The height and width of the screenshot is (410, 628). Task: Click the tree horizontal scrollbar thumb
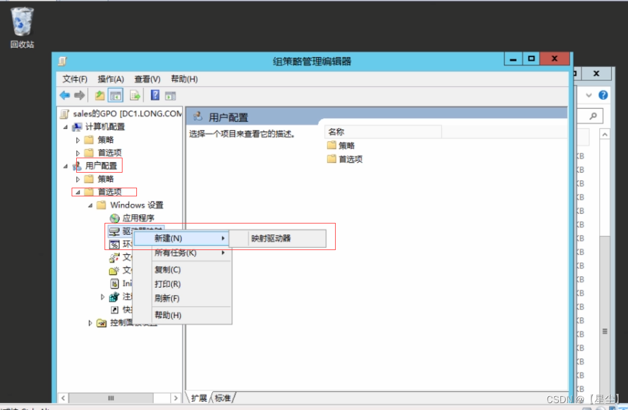(x=111, y=398)
